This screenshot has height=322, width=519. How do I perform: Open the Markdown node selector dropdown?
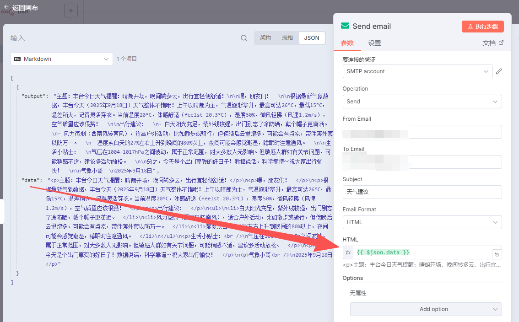(62, 59)
